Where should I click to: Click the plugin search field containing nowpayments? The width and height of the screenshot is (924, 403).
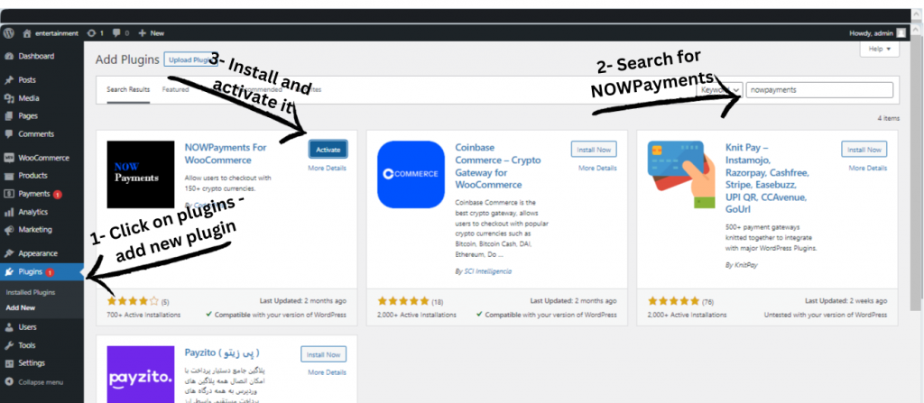pos(819,90)
